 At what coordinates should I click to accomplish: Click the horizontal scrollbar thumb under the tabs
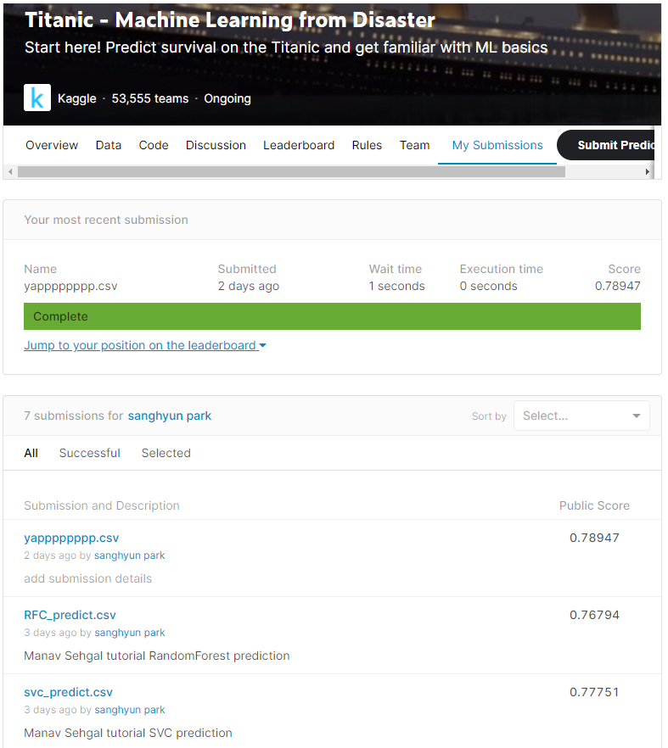291,171
